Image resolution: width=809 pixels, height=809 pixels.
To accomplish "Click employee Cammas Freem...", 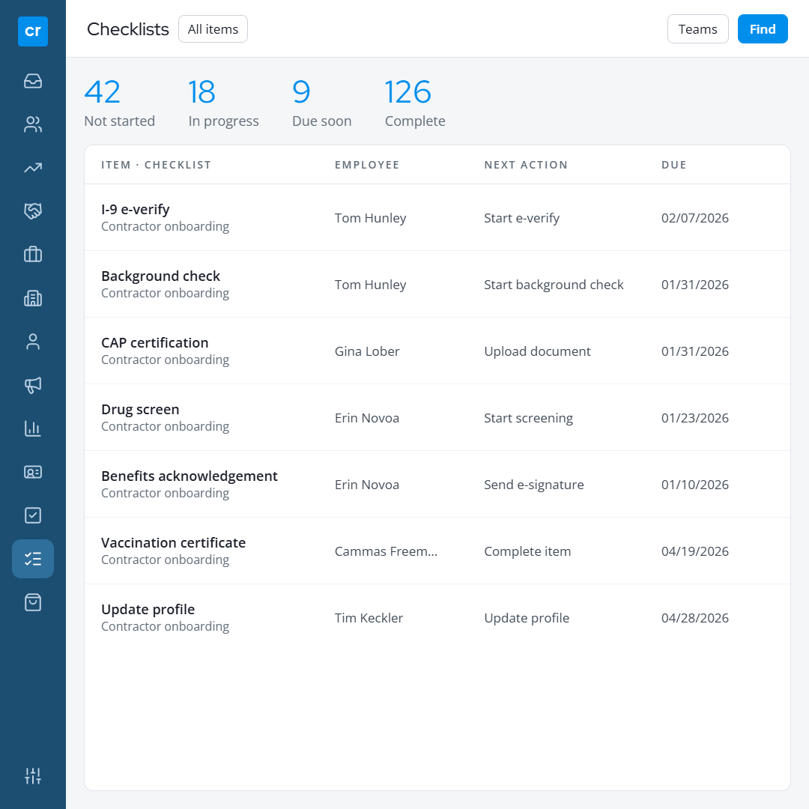I will pyautogui.click(x=386, y=551).
